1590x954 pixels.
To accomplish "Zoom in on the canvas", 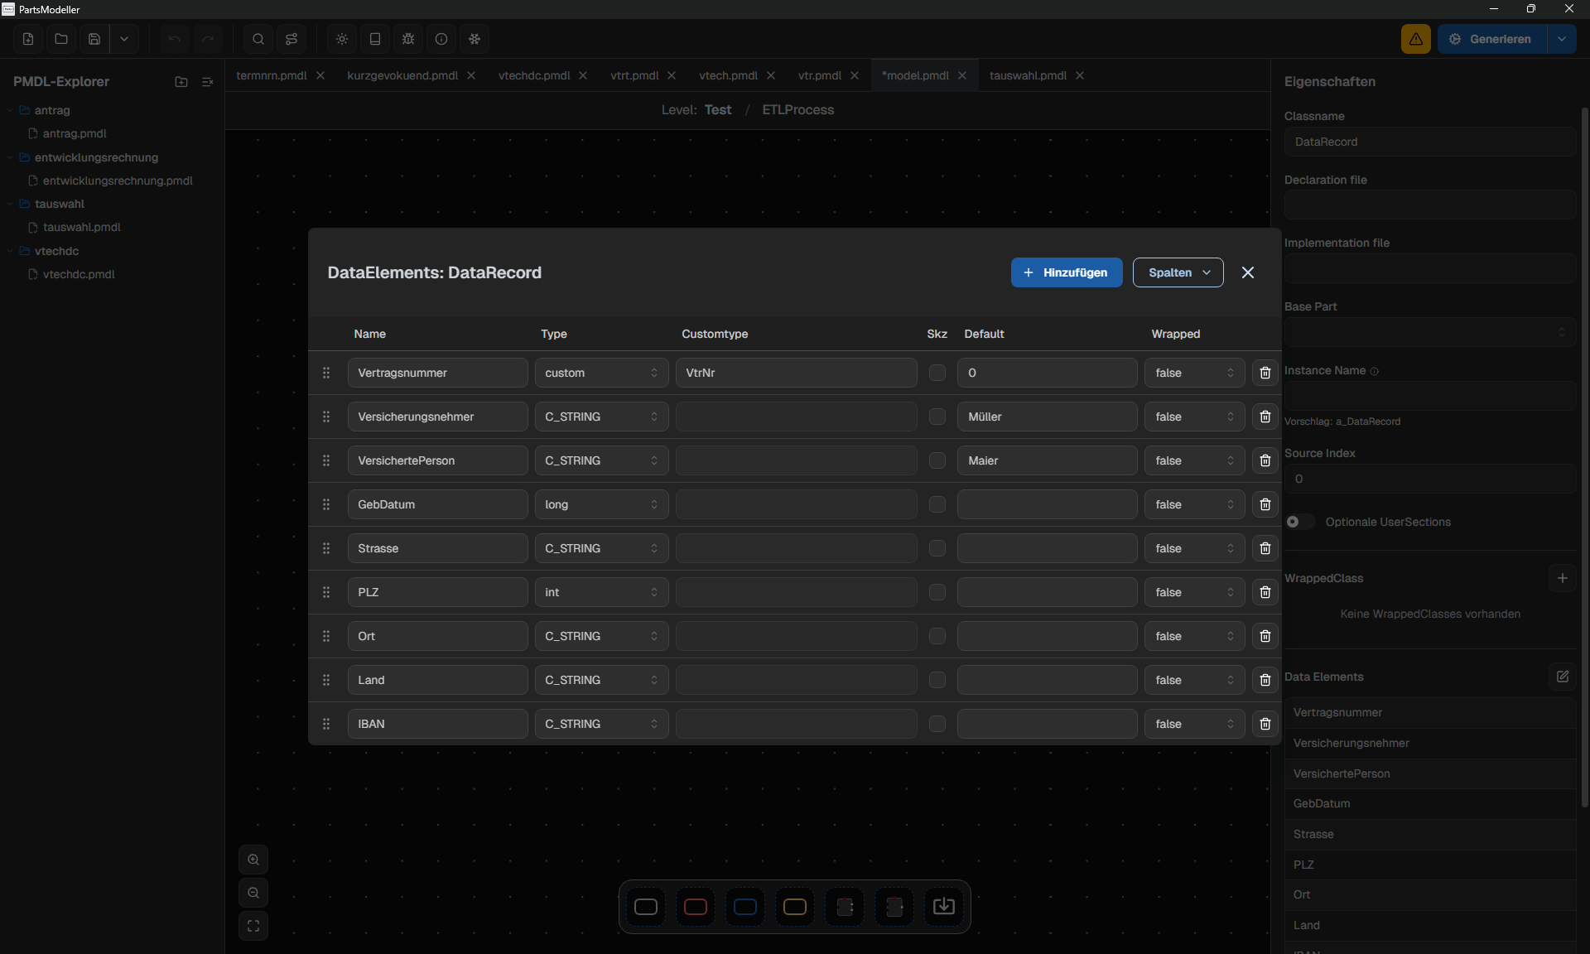I will point(253,860).
